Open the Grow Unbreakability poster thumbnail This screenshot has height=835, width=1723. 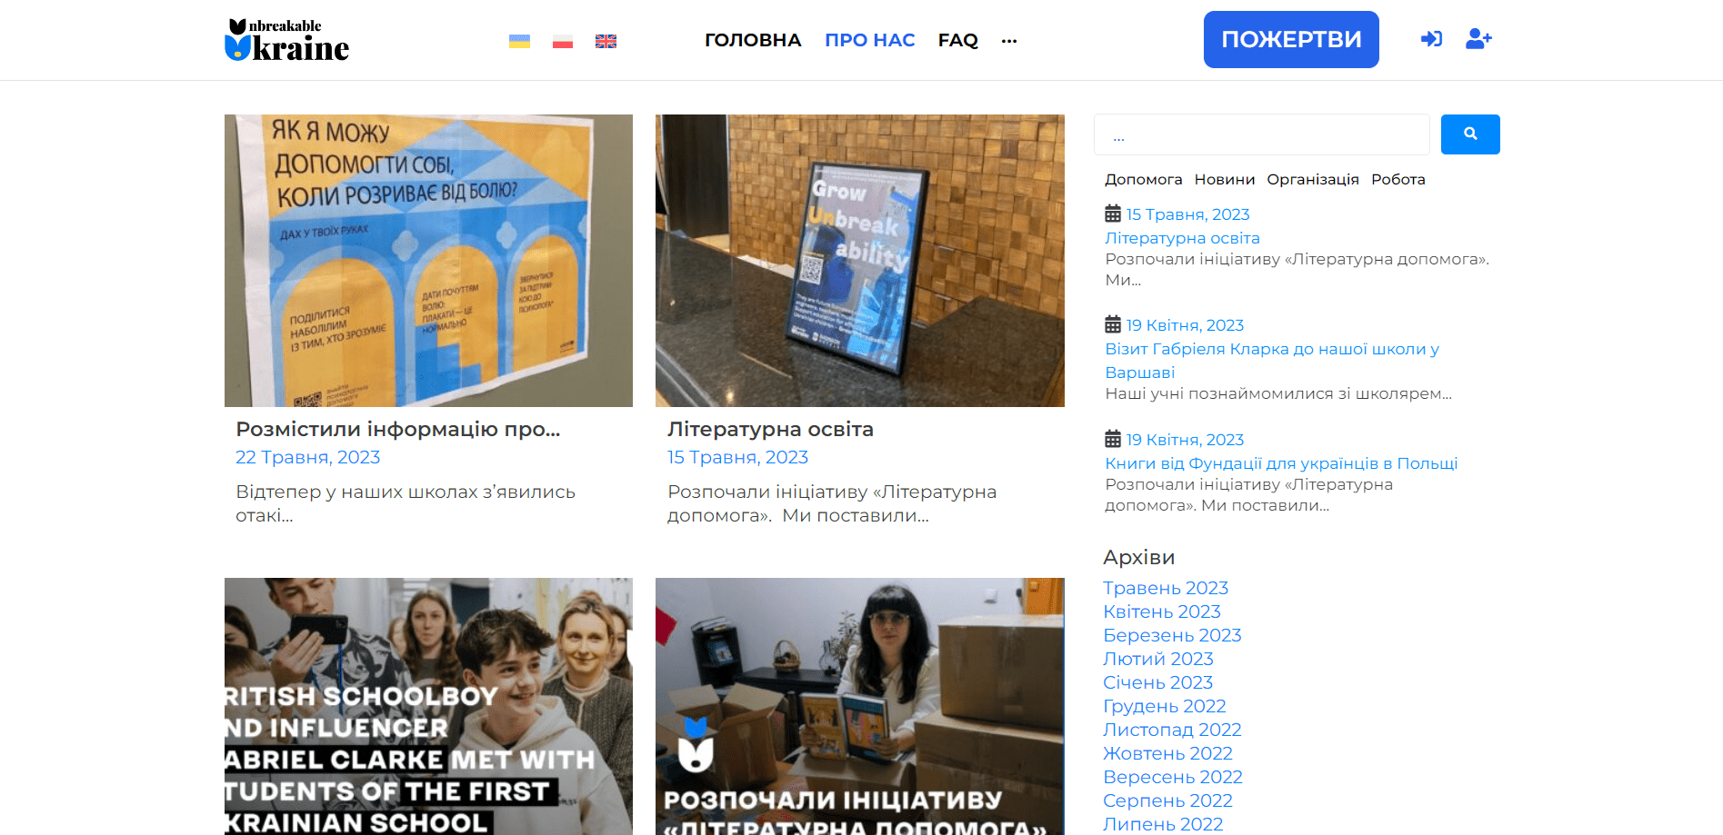pos(859,261)
